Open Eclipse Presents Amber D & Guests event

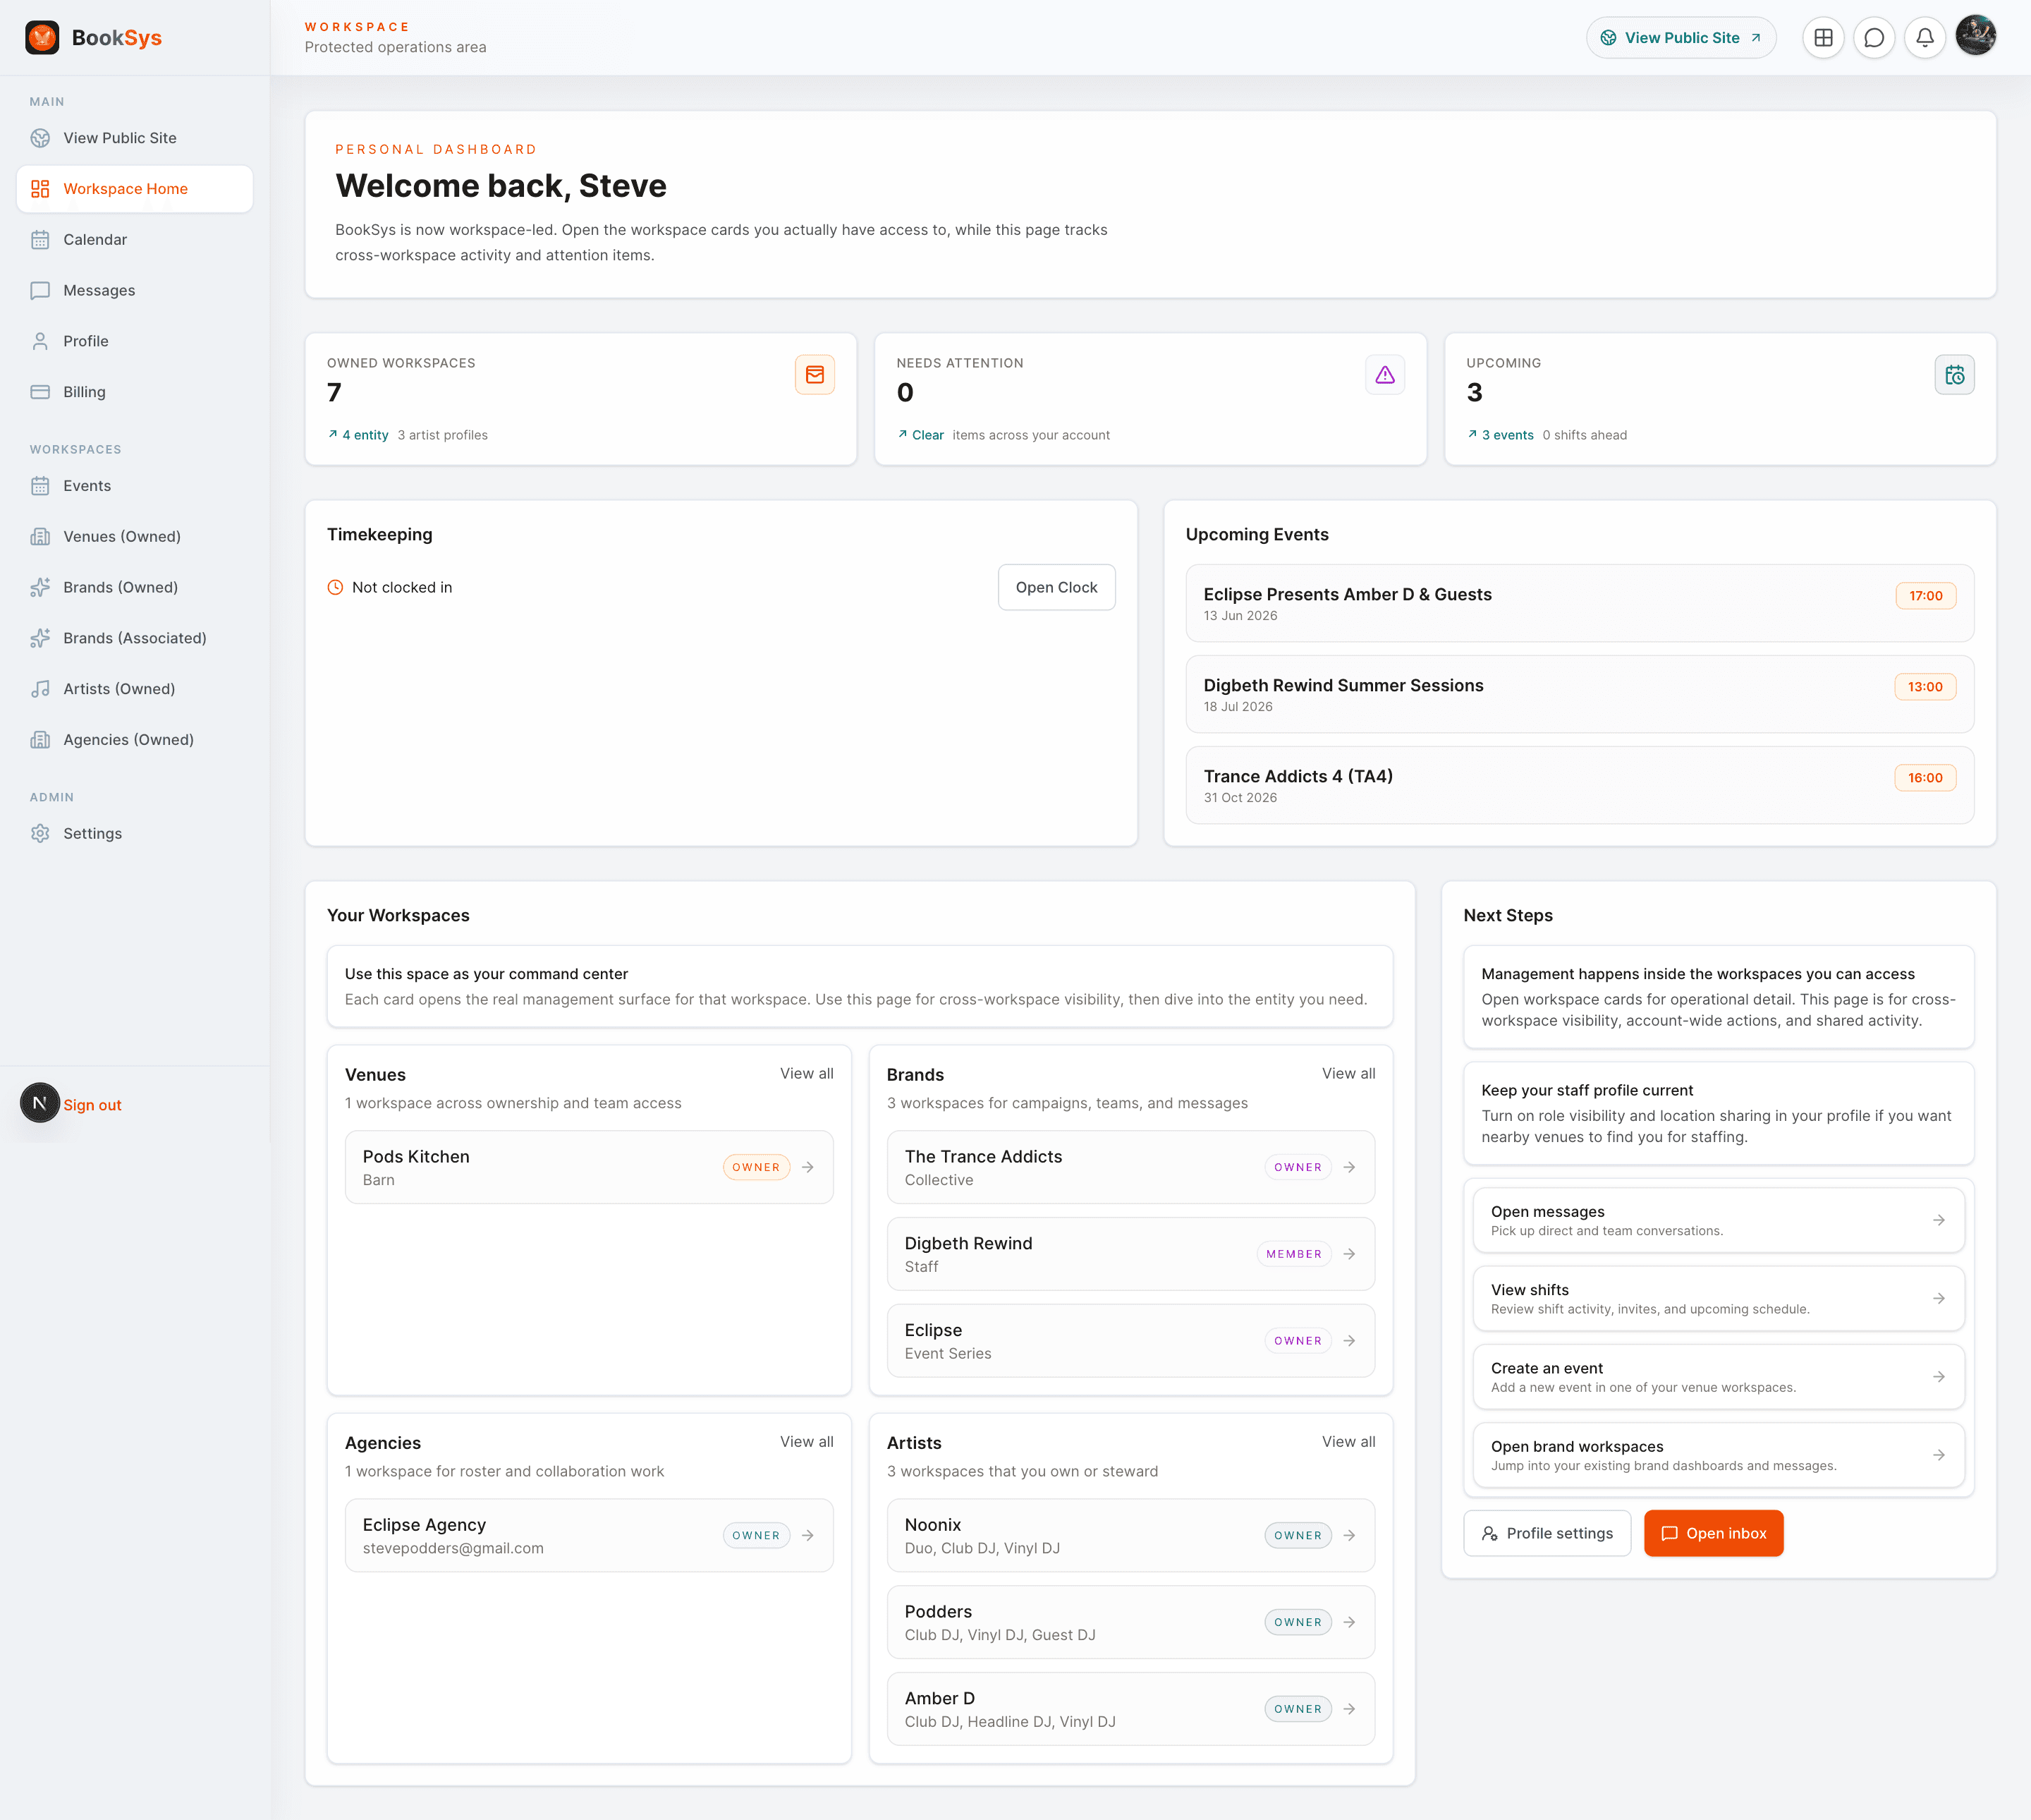1579,604
